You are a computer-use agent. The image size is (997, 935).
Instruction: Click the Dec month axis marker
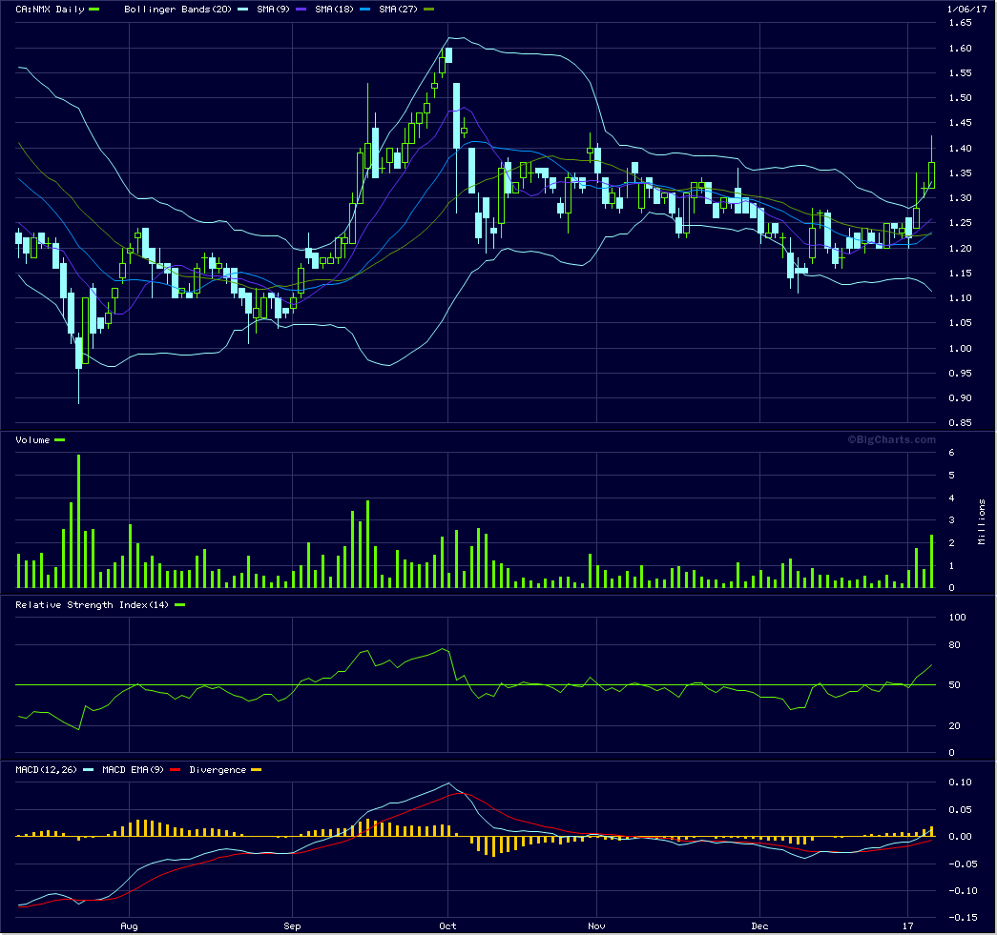click(x=759, y=926)
